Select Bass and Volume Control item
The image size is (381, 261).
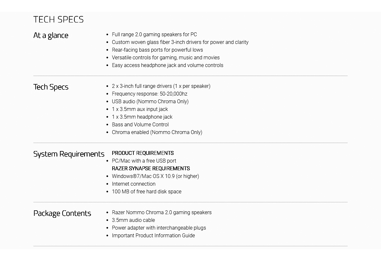click(140, 125)
